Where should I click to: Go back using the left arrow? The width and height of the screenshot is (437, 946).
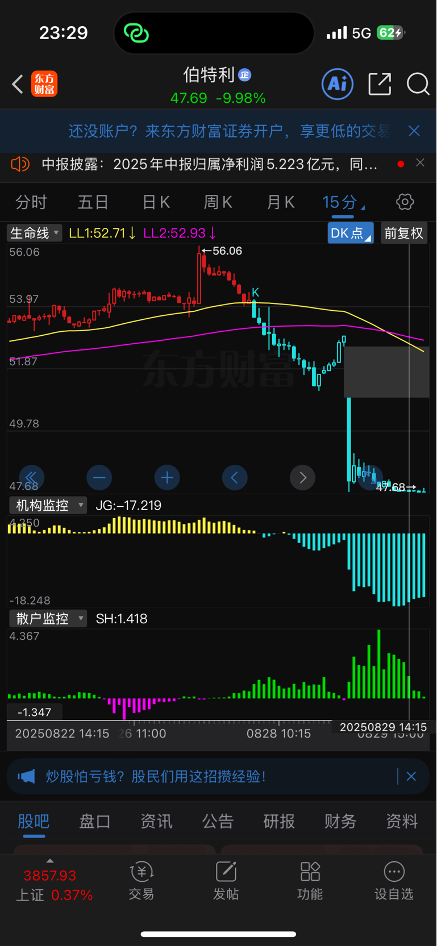(18, 84)
